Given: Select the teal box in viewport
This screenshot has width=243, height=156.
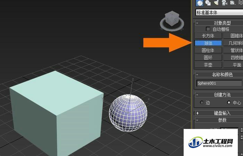Looking at the screenshot, I should tap(57, 113).
